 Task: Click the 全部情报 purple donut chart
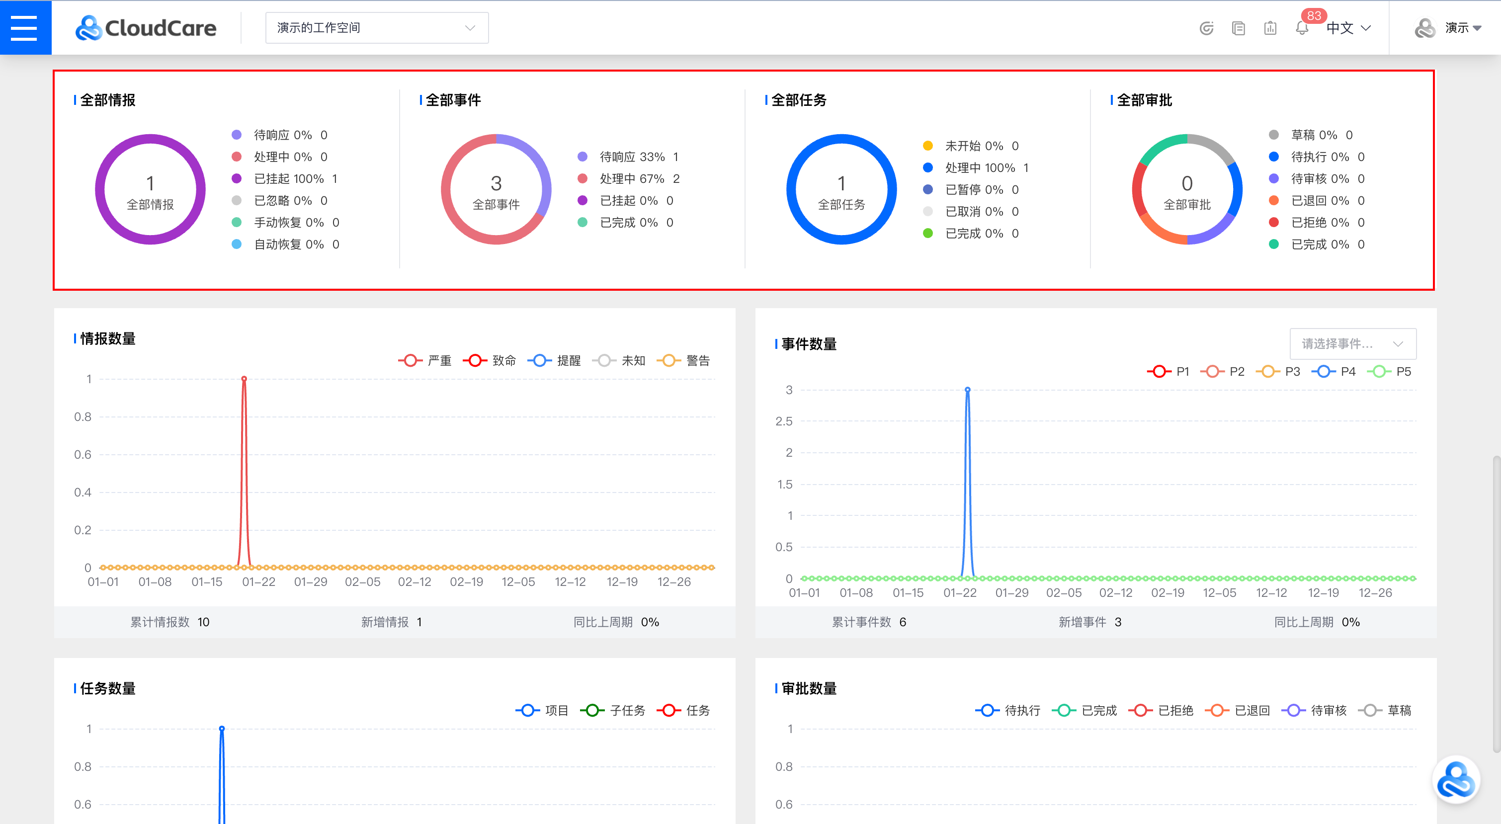tap(150, 189)
